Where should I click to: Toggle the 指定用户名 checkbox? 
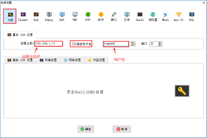[74, 44]
